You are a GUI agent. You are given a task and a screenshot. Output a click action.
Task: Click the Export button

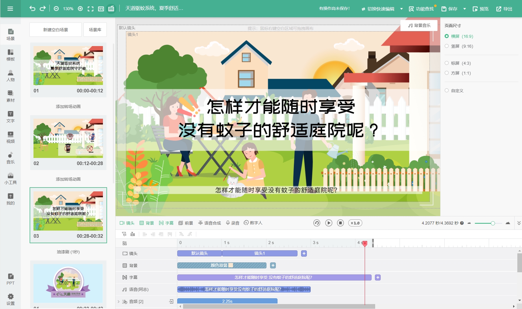(x=504, y=9)
